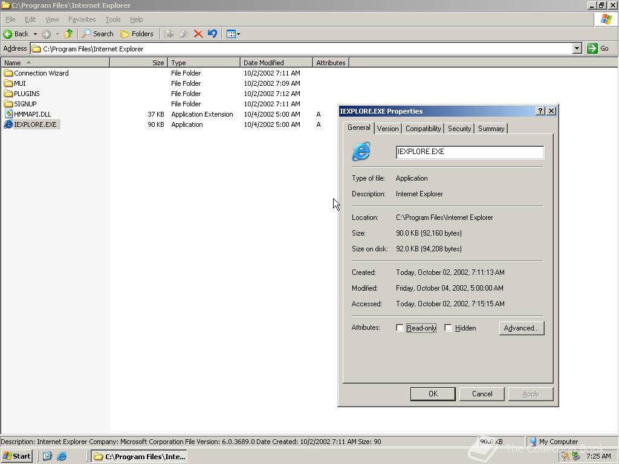Select the PLUGINS folder icon
The image size is (619, 464).
pyautogui.click(x=8, y=94)
